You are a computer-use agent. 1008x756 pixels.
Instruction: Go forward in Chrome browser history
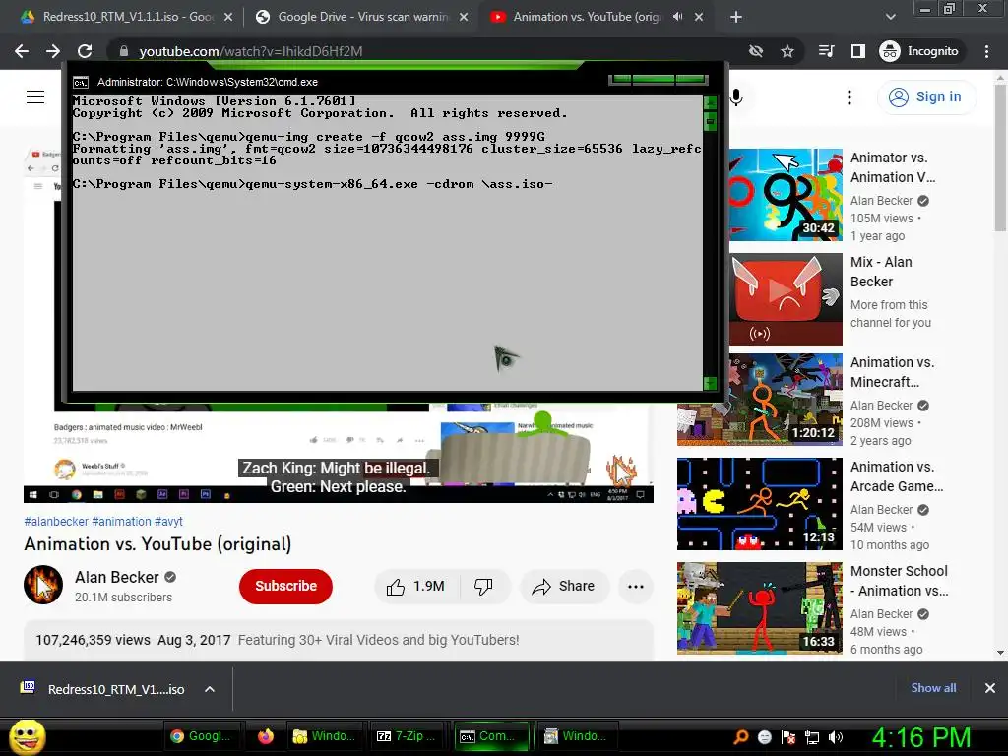(x=53, y=51)
